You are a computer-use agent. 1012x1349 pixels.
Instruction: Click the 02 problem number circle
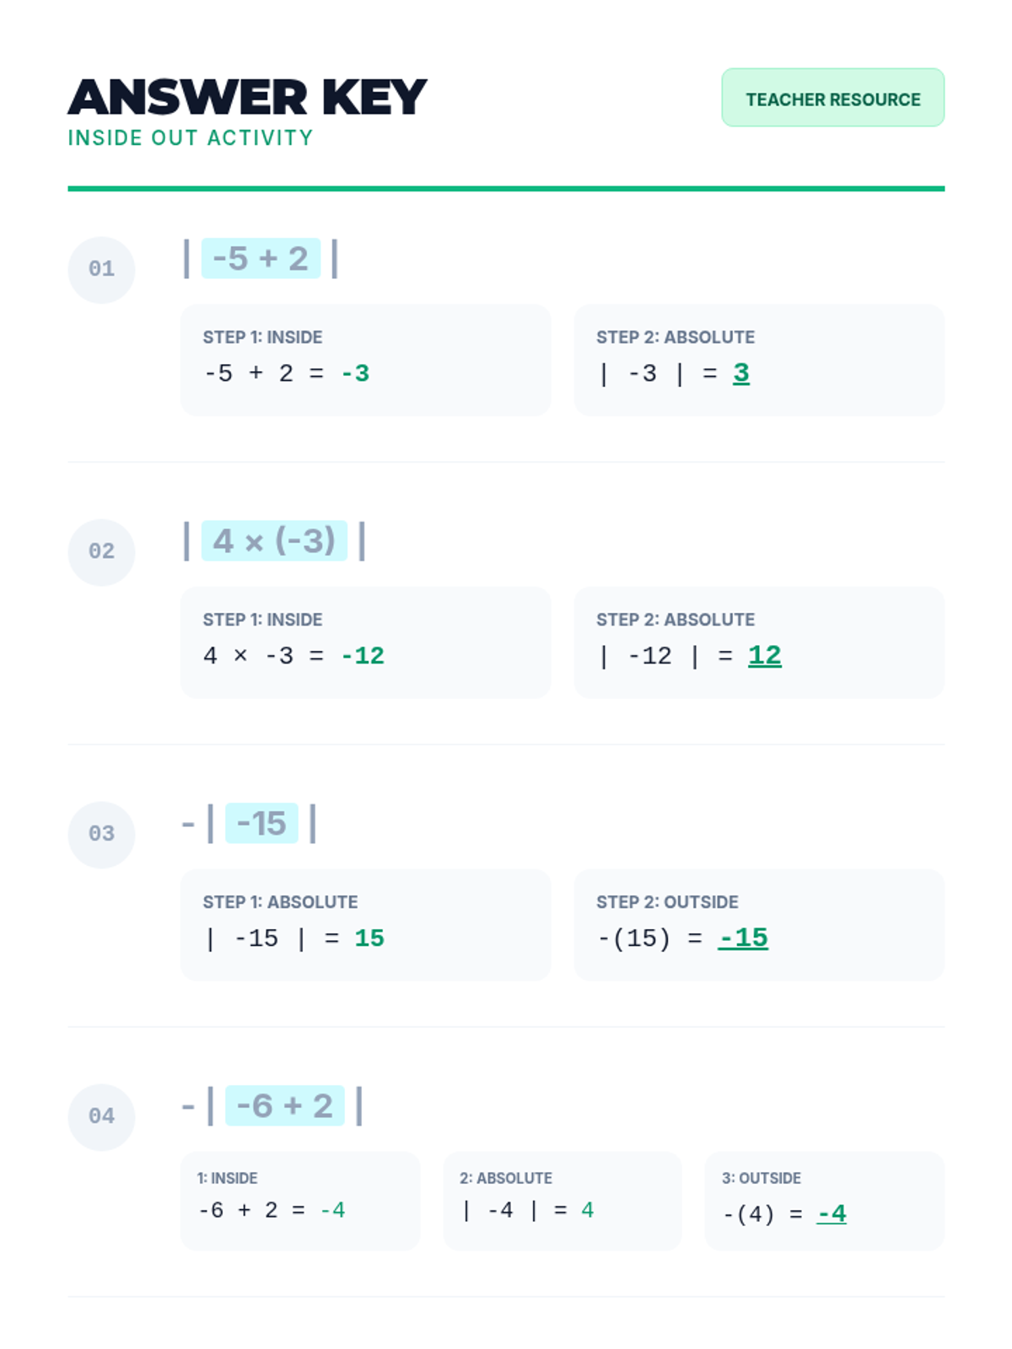[x=101, y=551]
